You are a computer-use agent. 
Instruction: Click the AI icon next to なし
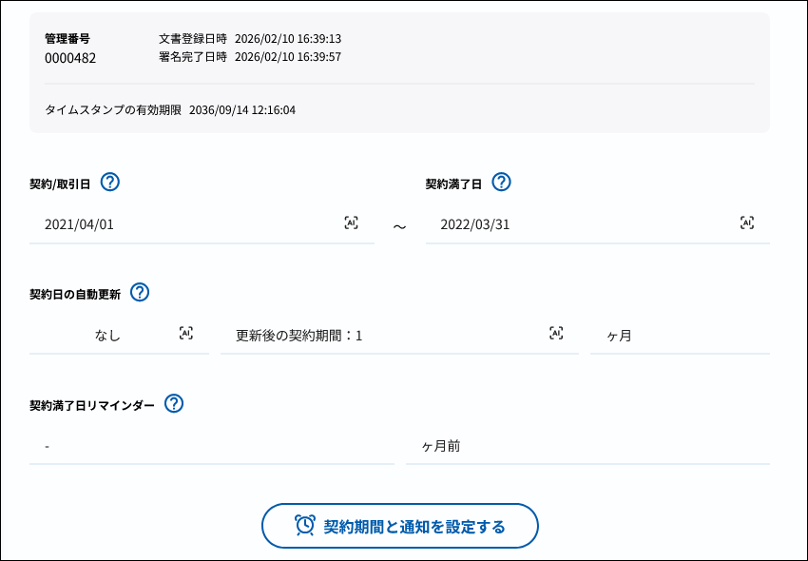point(186,334)
